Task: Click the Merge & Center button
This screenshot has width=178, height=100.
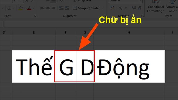Action: click(86, 8)
